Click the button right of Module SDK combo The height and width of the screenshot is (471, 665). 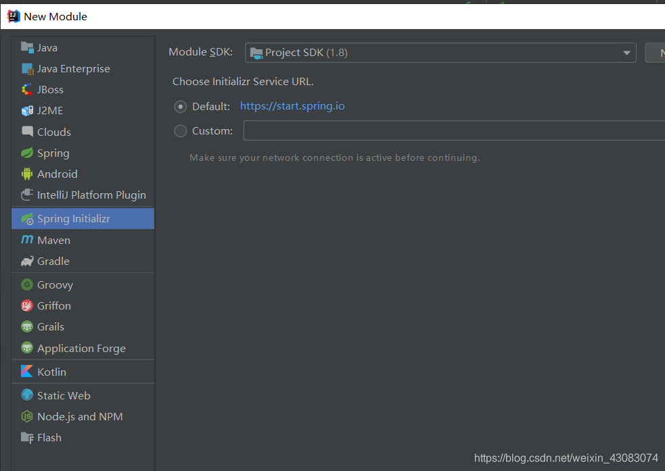pyautogui.click(x=655, y=53)
